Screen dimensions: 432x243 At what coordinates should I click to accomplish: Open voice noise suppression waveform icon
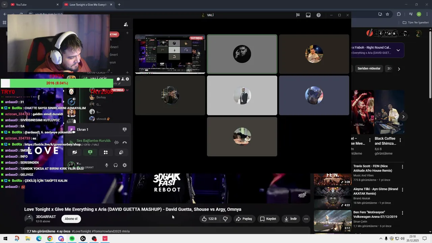click(116, 142)
